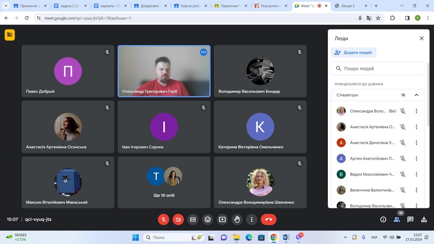
Task: Open more options in the call toolbar
Action: (x=251, y=219)
